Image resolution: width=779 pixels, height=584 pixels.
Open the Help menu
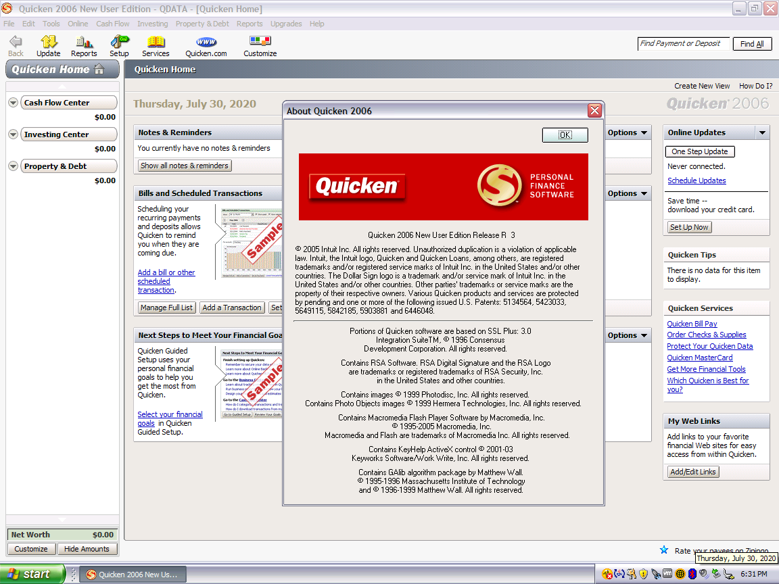pyautogui.click(x=317, y=24)
